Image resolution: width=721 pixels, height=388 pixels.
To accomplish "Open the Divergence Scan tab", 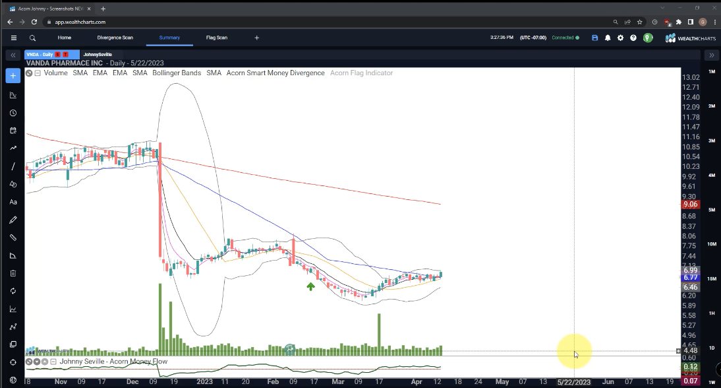I will pyautogui.click(x=115, y=38).
